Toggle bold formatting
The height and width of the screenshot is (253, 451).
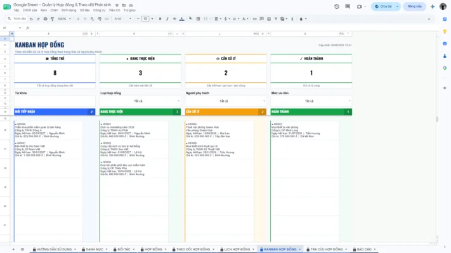pos(160,19)
